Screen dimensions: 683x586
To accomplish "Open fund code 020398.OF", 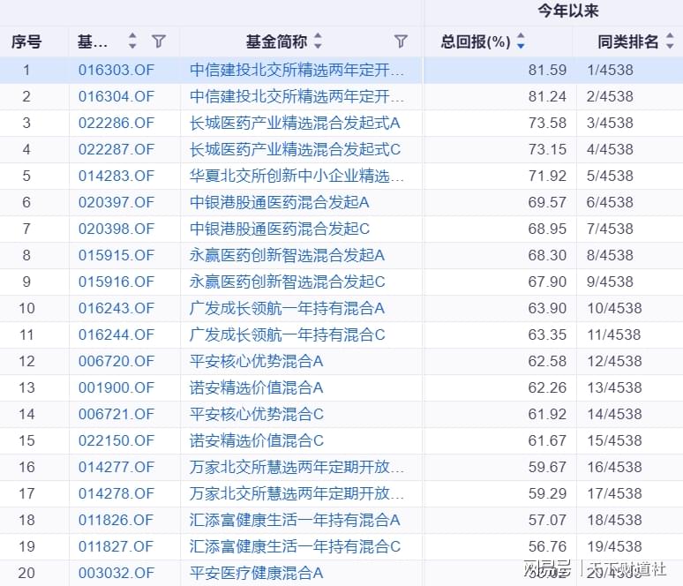I will pos(116,229).
